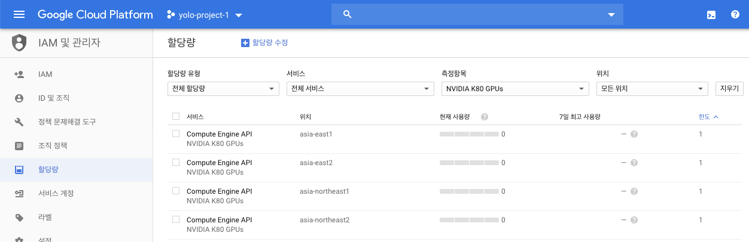Viewport: 749px width, 242px height.
Task: Click the sort arrow next to 한도
Action: (715, 117)
